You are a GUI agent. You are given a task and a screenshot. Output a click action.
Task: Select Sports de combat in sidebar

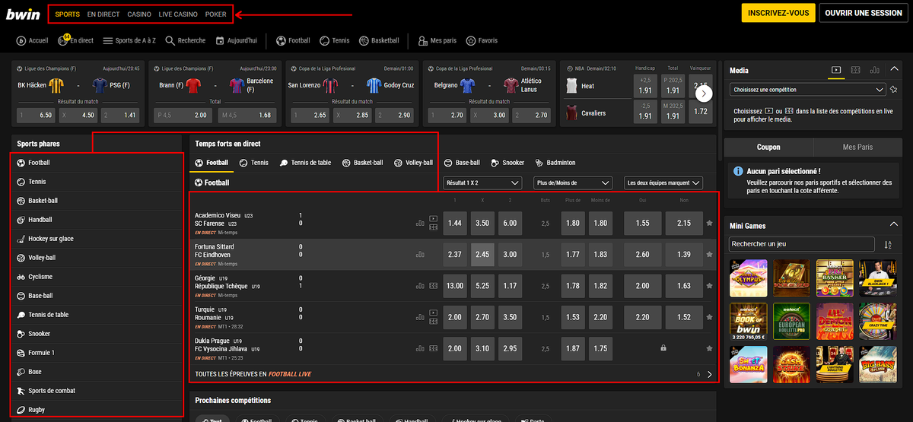(x=97, y=391)
